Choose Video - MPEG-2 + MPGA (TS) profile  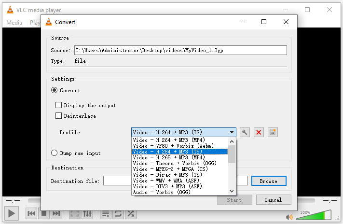click(179, 169)
